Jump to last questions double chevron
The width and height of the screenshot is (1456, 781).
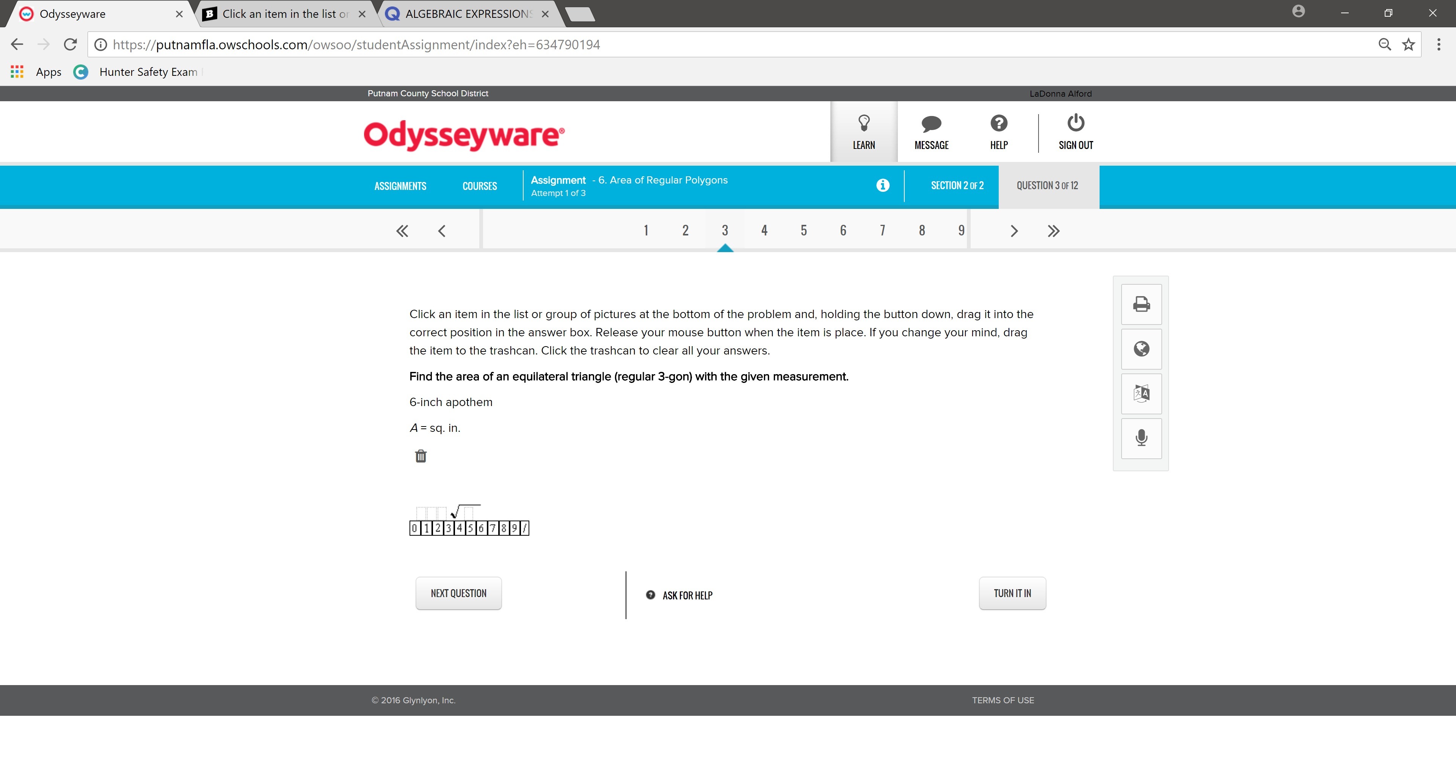[x=1053, y=231]
